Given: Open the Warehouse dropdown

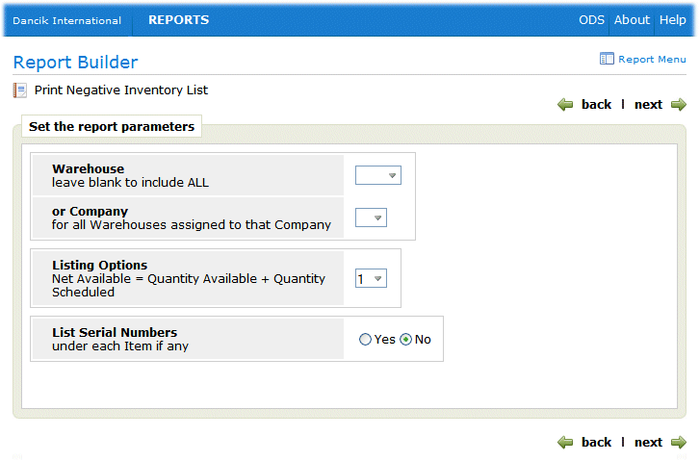Looking at the screenshot, I should (x=378, y=175).
